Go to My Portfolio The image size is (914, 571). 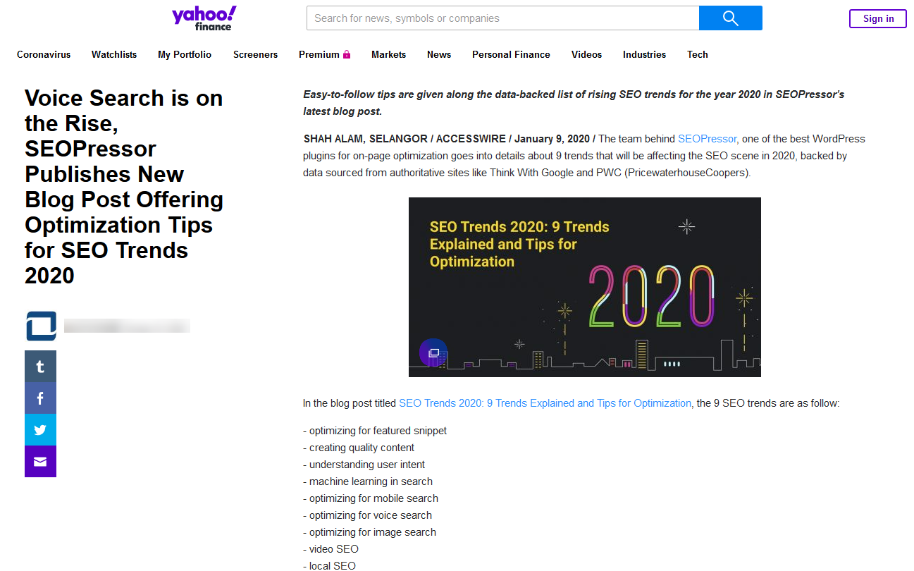pyautogui.click(x=185, y=54)
